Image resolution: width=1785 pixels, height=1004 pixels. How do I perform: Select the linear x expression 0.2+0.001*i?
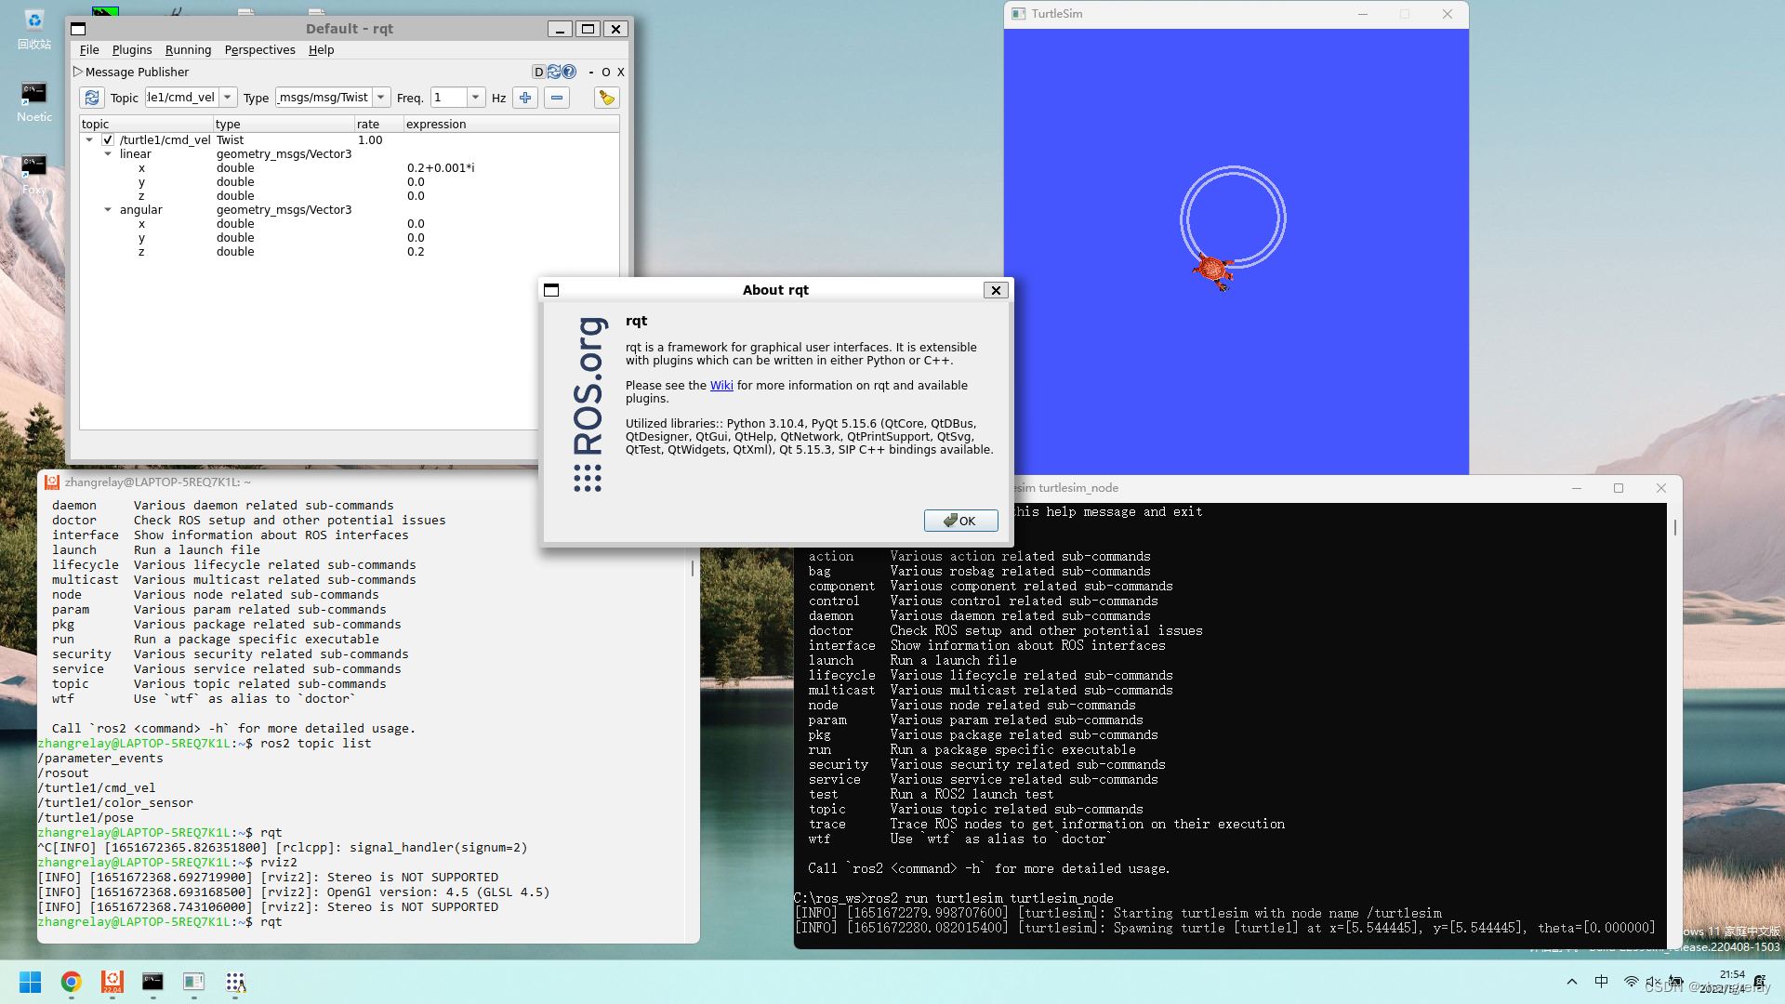point(441,168)
